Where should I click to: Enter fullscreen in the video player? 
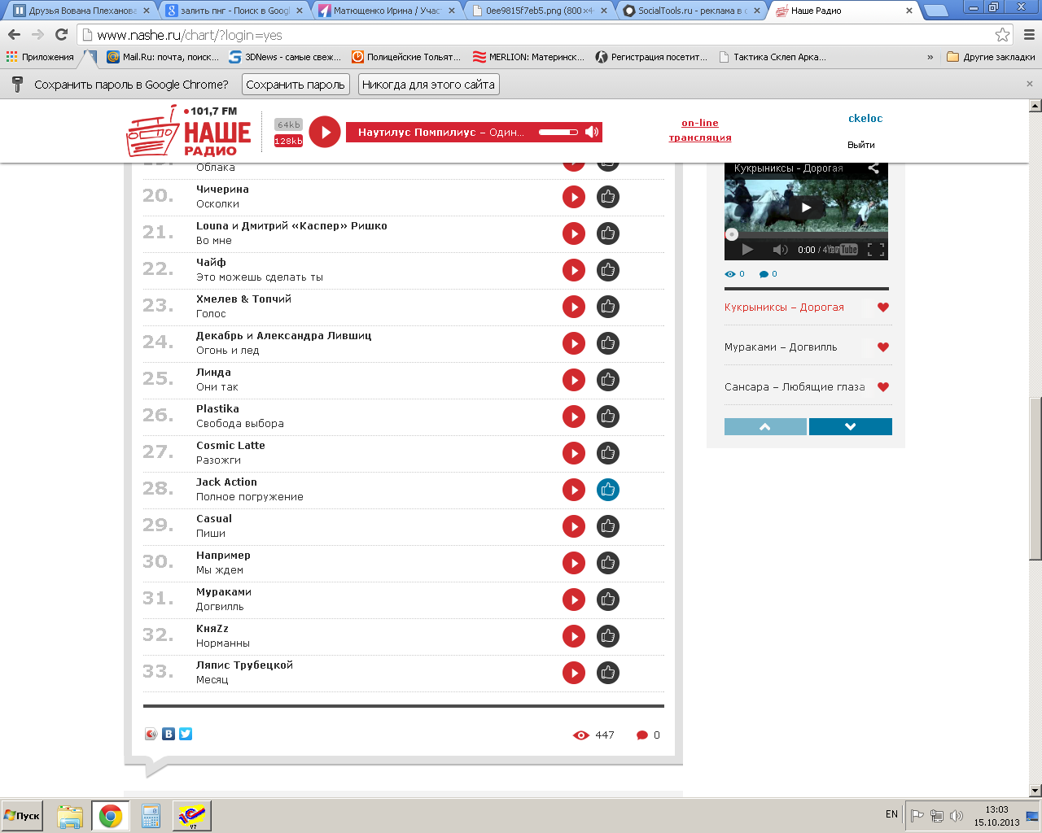(876, 250)
